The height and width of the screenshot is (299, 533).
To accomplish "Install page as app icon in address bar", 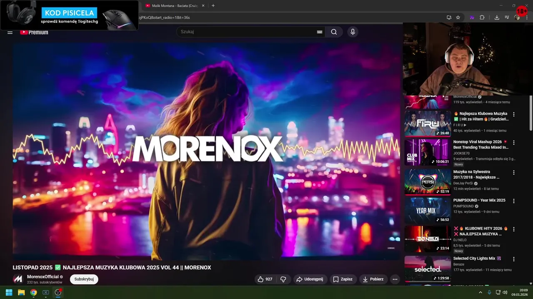I will pyautogui.click(x=449, y=17).
